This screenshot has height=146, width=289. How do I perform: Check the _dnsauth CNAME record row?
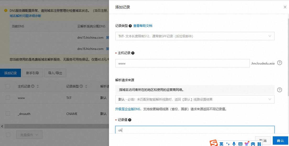click(8, 114)
